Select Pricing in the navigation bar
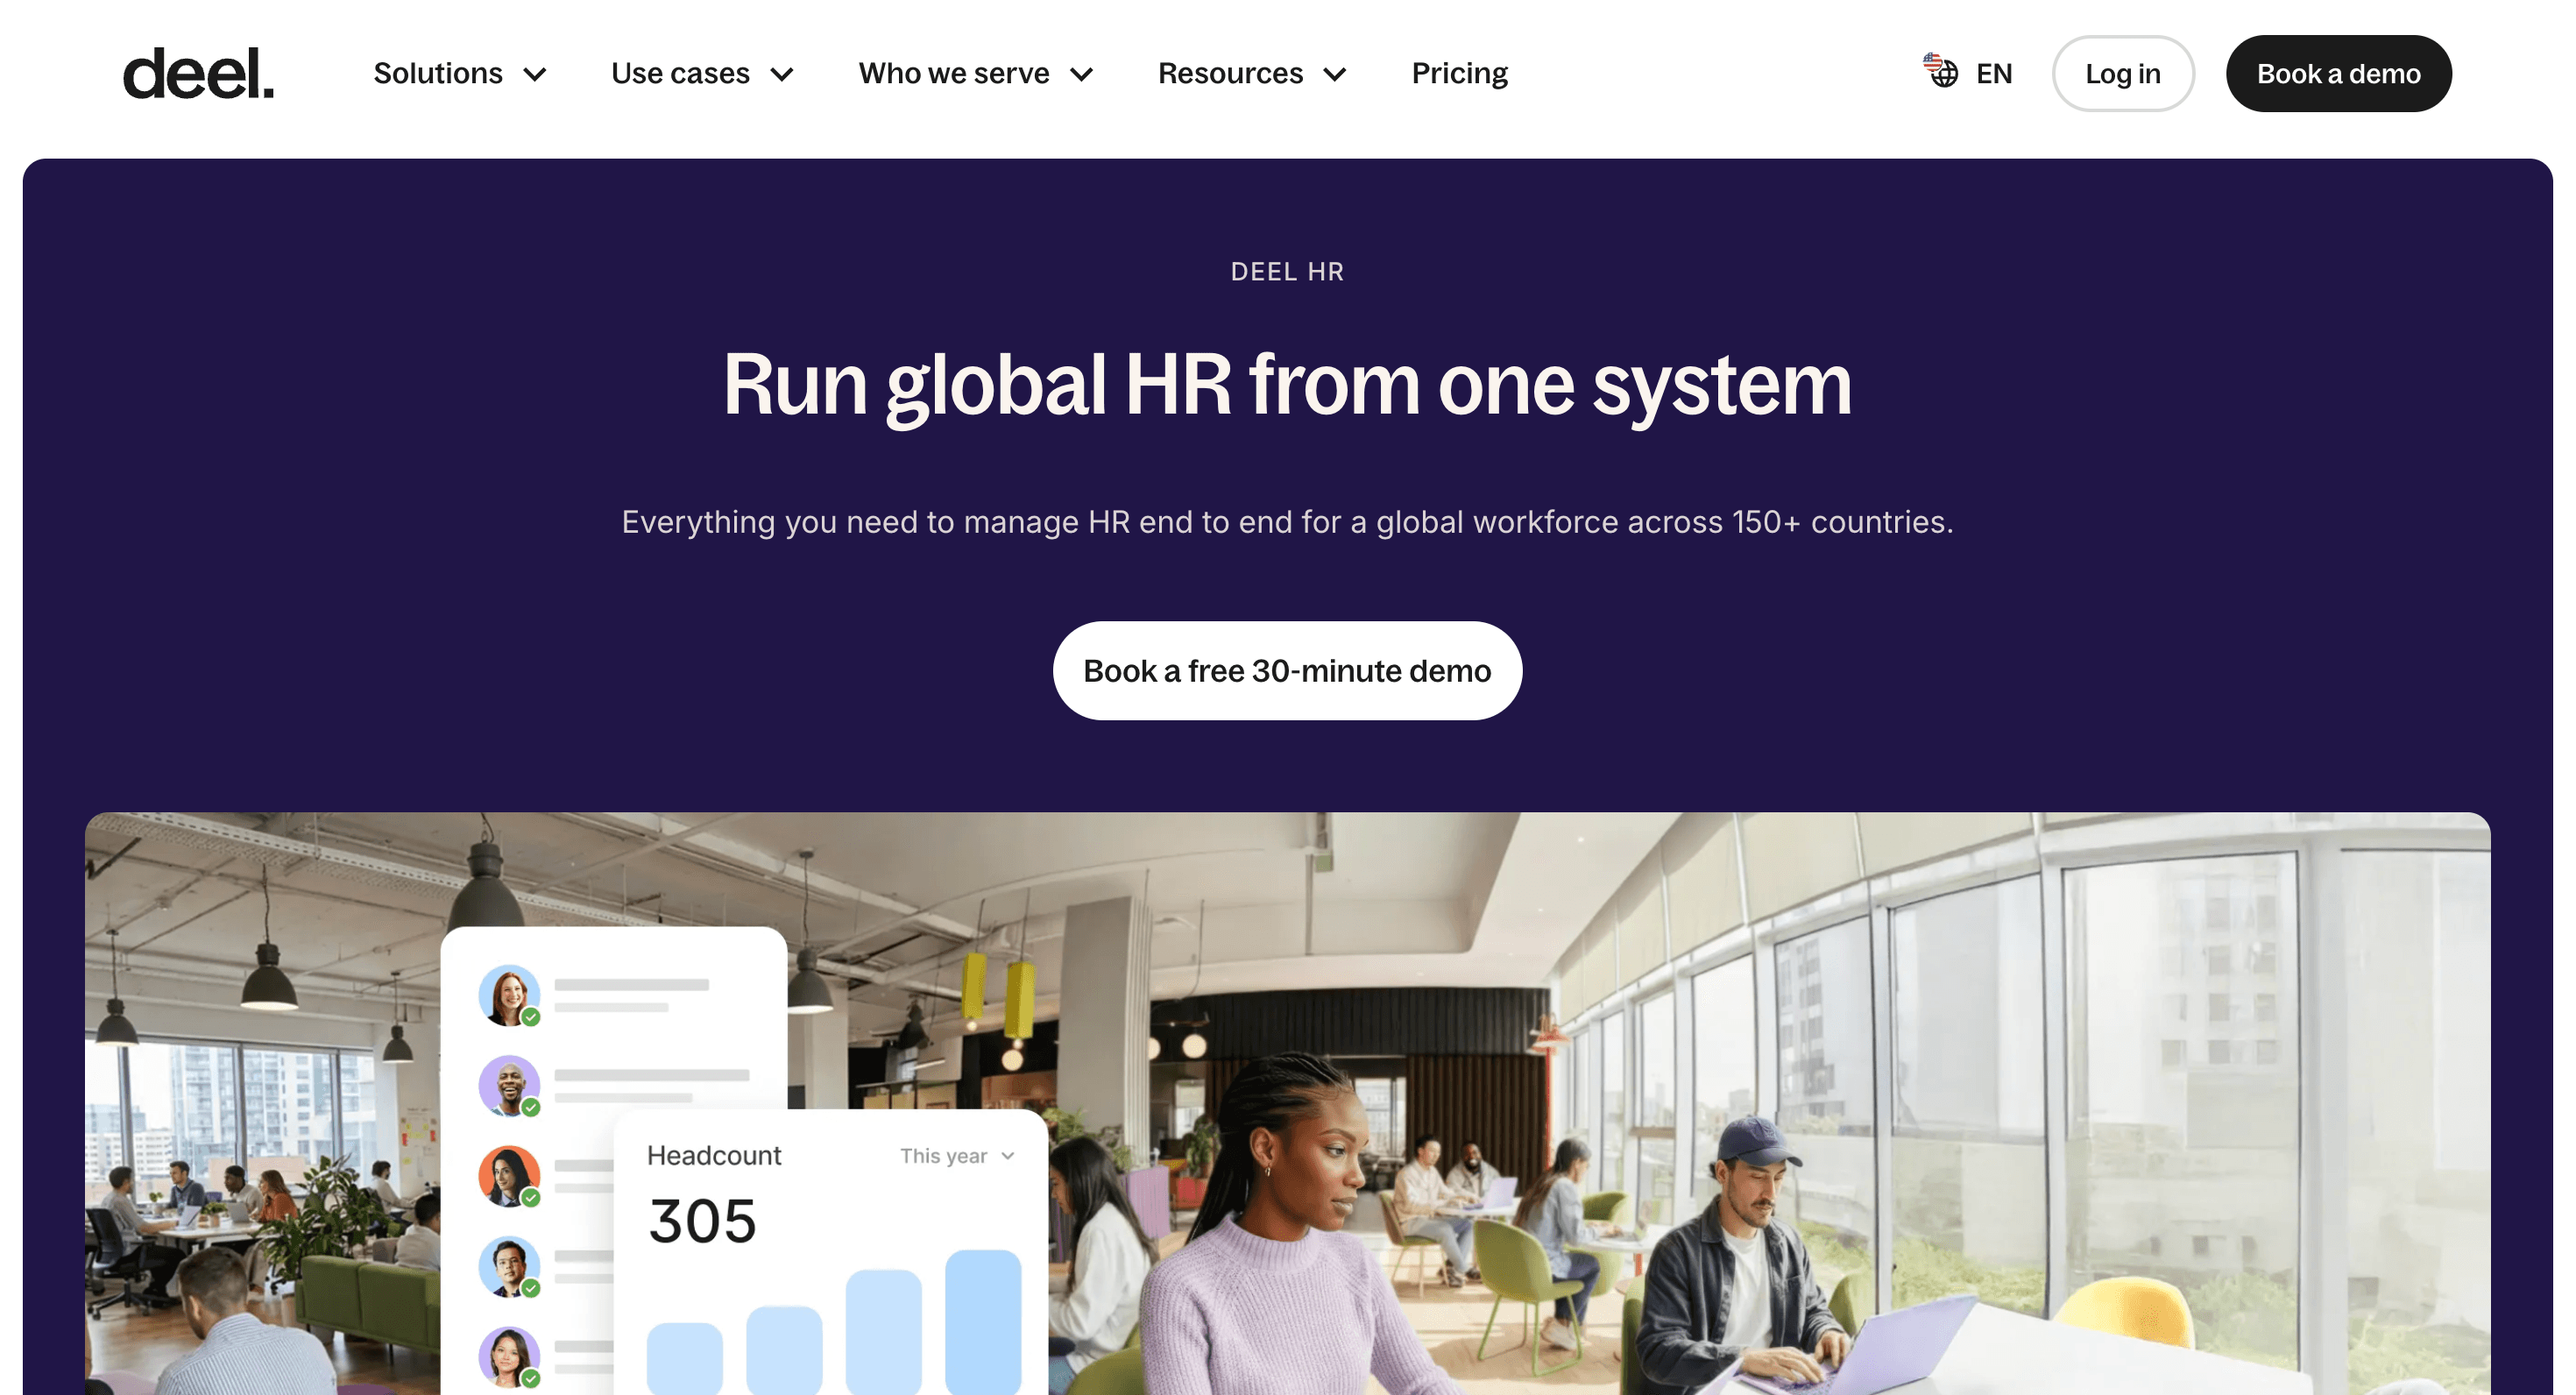Viewport: 2576px width, 1395px height. coord(1459,73)
